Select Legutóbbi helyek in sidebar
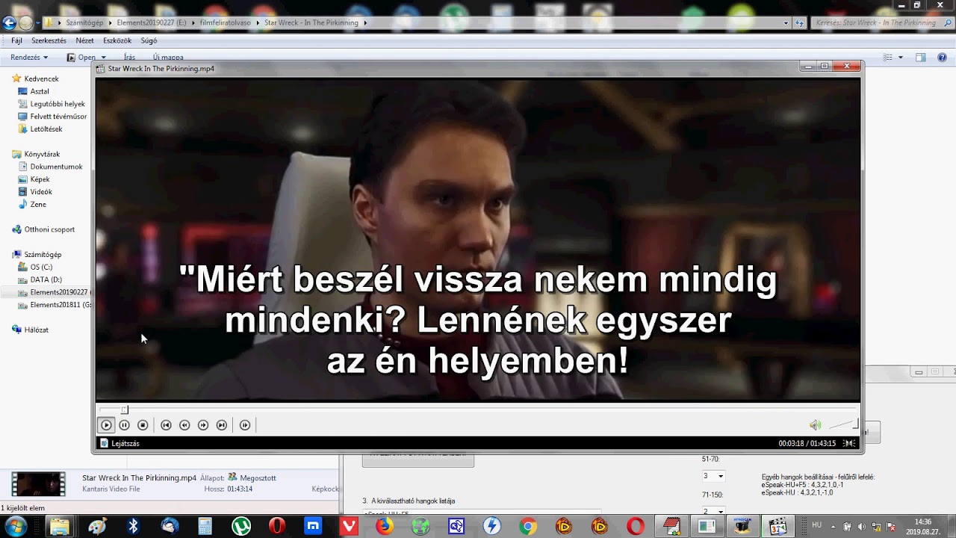 pos(58,104)
